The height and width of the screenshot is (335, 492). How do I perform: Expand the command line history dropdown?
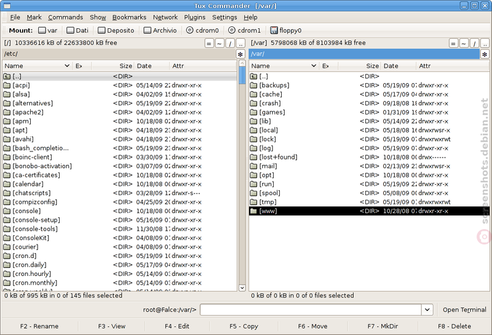[427, 310]
